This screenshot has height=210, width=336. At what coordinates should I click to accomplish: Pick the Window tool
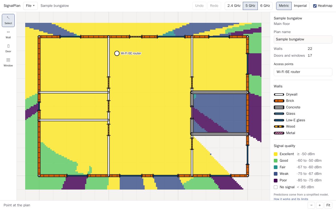(8, 63)
